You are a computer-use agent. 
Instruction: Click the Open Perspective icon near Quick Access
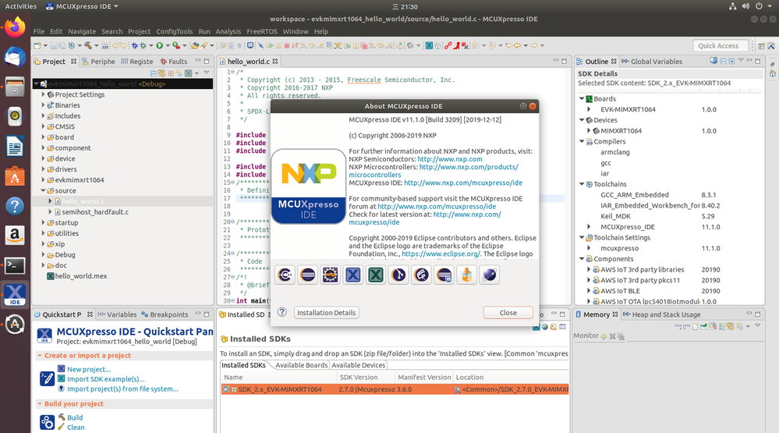click(x=761, y=46)
